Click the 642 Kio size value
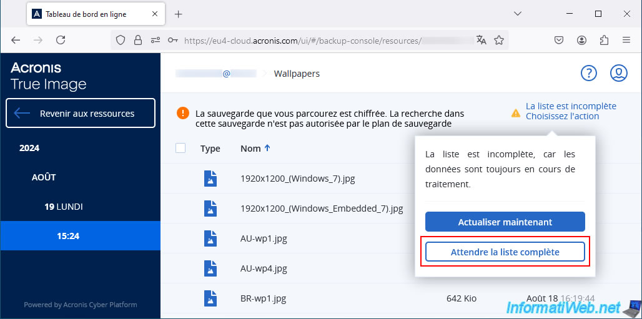This screenshot has height=319, width=642. 462,298
